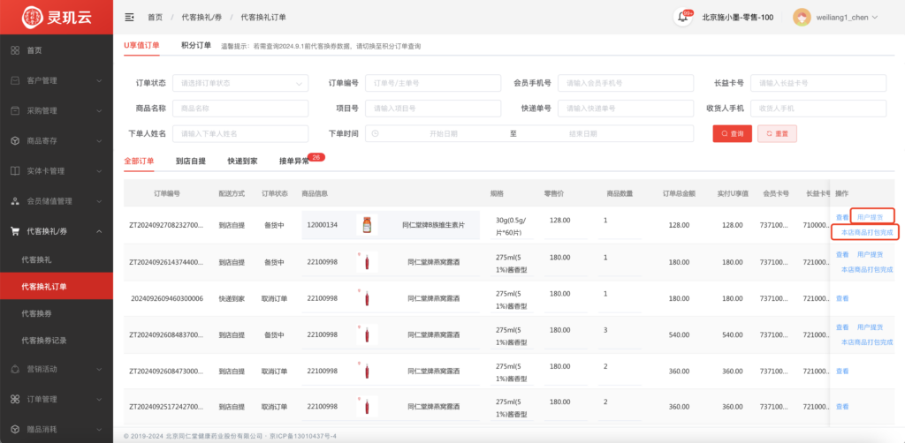Click the 订单管理 grid icon
905x443 pixels.
pos(16,399)
